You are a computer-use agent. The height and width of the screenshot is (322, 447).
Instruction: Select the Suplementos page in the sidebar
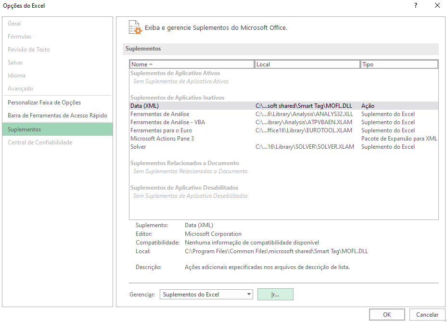click(x=28, y=129)
